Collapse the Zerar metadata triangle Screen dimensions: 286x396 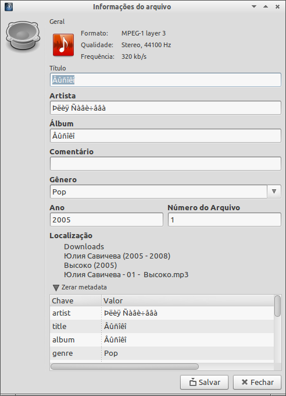tap(56, 288)
